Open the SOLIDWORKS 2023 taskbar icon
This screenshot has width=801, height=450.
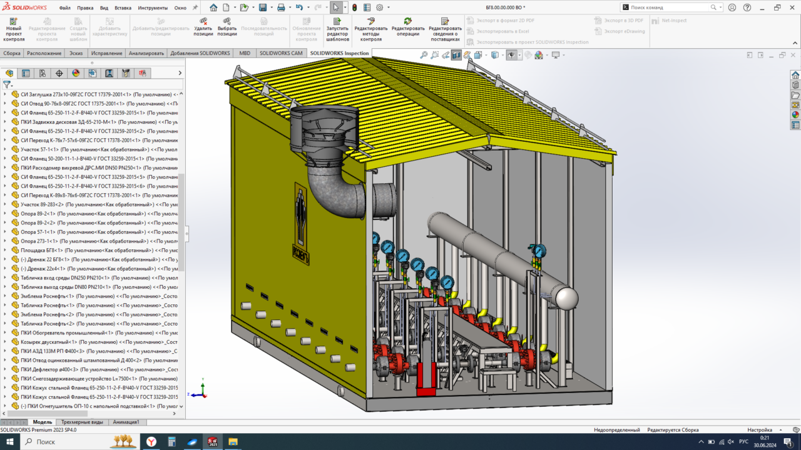point(213,441)
